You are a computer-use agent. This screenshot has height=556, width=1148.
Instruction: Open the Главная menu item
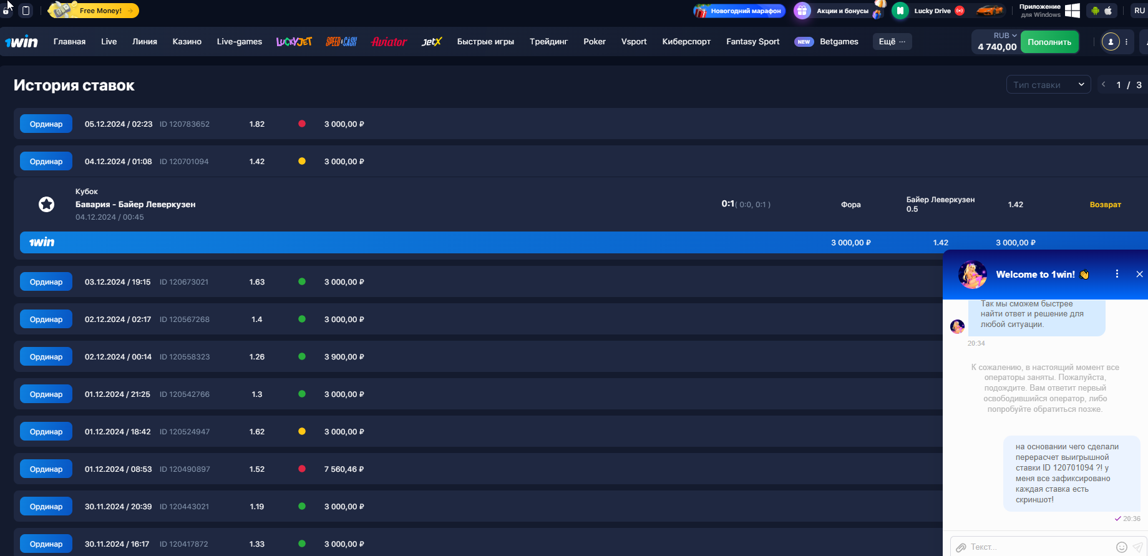[69, 42]
